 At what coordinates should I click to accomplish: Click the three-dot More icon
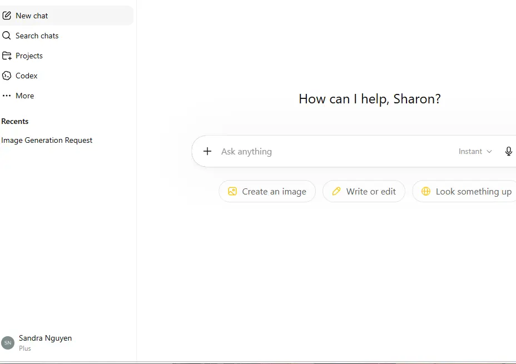click(x=7, y=96)
